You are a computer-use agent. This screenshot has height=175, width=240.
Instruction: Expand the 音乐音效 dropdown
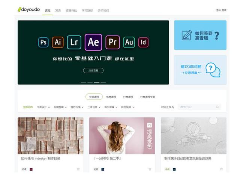pyautogui.click(x=111, y=107)
